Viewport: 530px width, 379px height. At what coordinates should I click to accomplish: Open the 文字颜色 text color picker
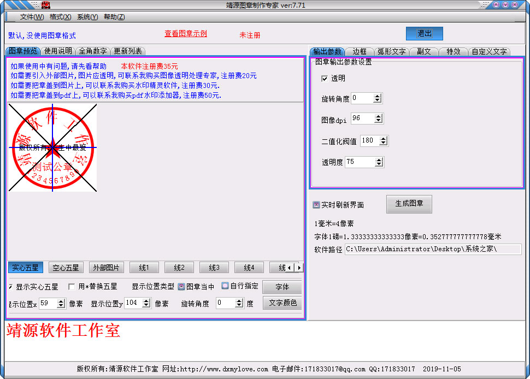pos(282,303)
